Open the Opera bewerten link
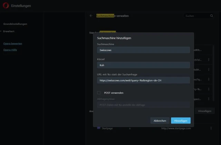The height and width of the screenshot is (145, 221). tap(13, 43)
